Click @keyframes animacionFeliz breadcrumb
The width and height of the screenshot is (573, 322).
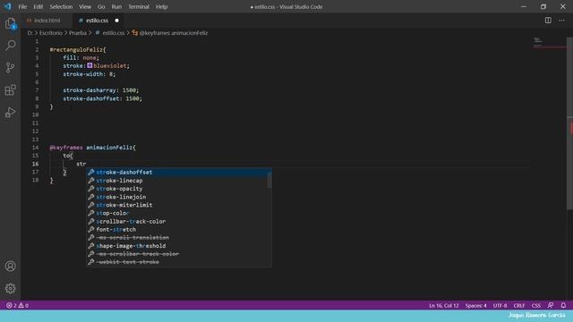pyautogui.click(x=170, y=33)
